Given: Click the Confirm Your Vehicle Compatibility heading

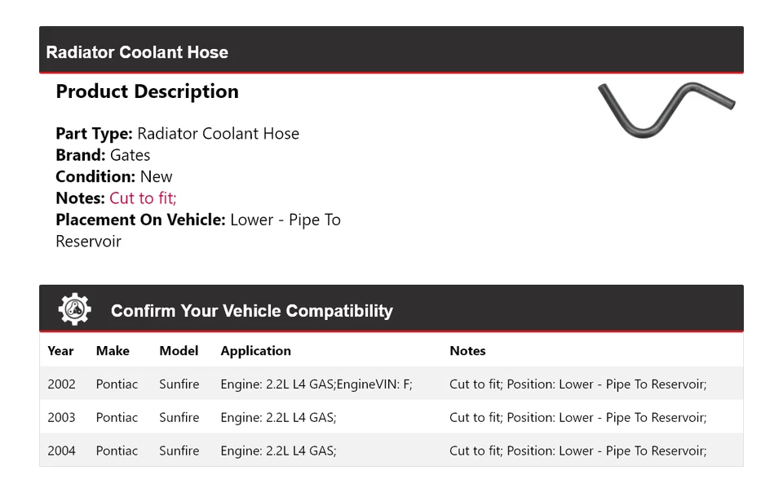Looking at the screenshot, I should [251, 311].
